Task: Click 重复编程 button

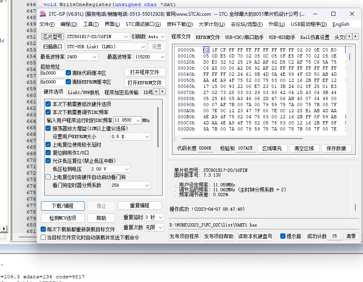Action: [x=140, y=206]
